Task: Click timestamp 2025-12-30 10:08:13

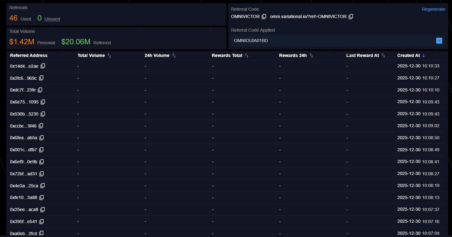Action: click(x=418, y=198)
